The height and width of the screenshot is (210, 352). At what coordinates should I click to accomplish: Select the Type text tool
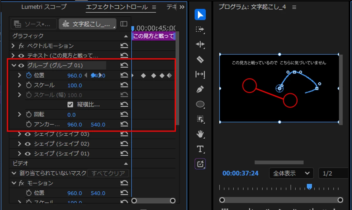(200, 149)
